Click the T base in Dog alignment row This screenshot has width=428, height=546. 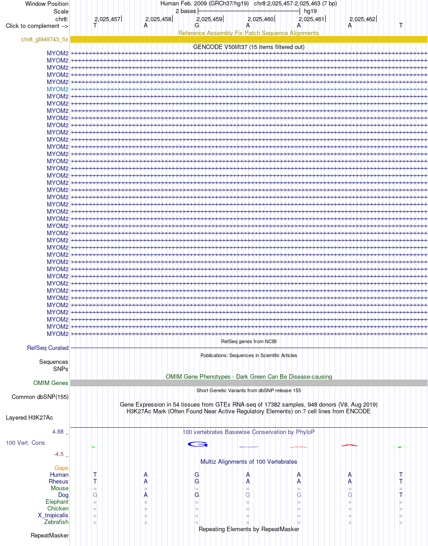click(401, 495)
